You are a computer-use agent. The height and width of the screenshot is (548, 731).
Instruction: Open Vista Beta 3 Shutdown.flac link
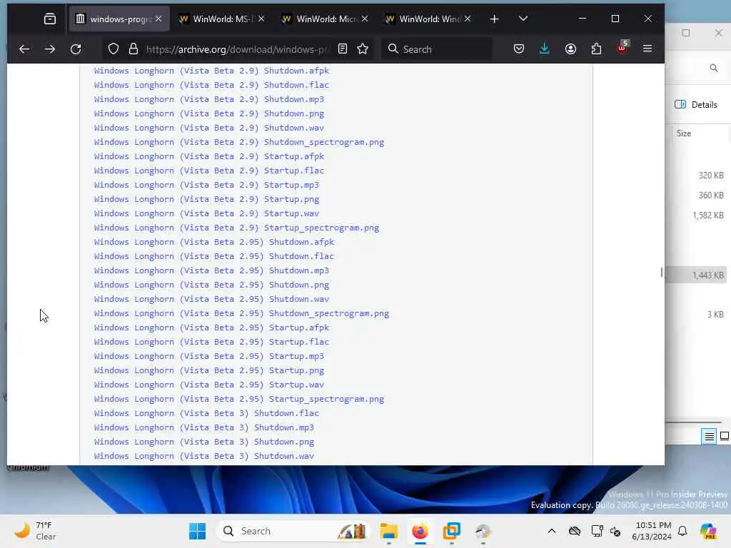(206, 413)
